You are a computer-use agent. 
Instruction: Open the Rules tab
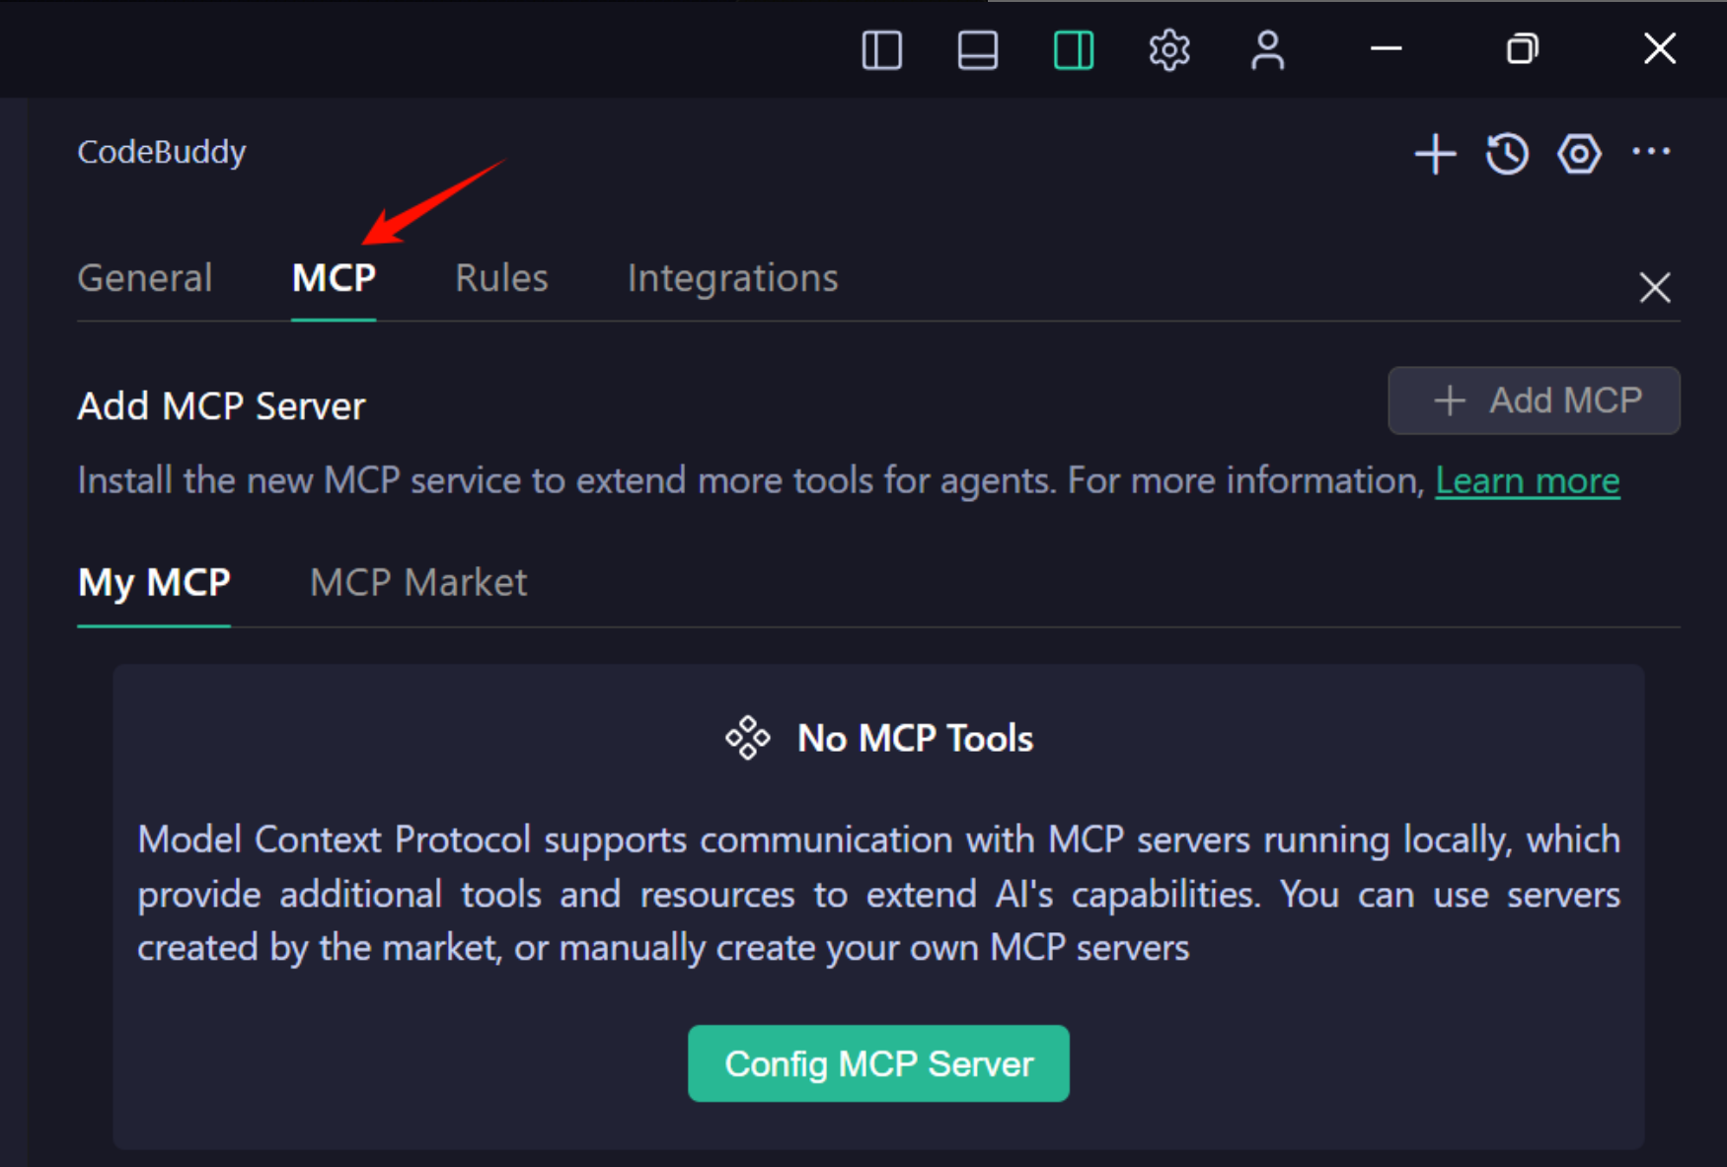501,278
